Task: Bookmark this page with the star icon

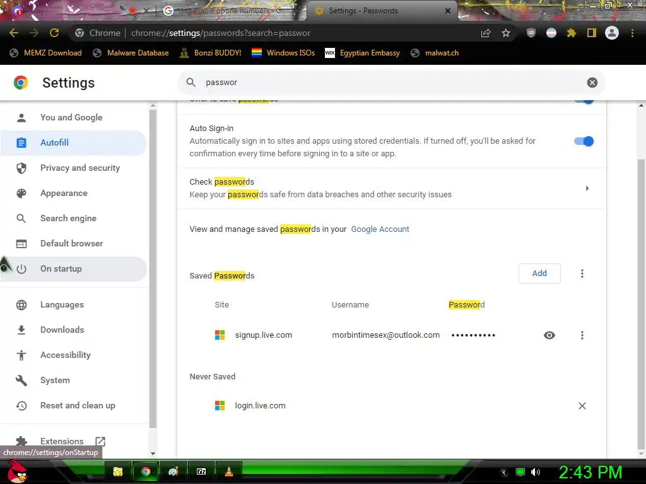Action: tap(506, 33)
